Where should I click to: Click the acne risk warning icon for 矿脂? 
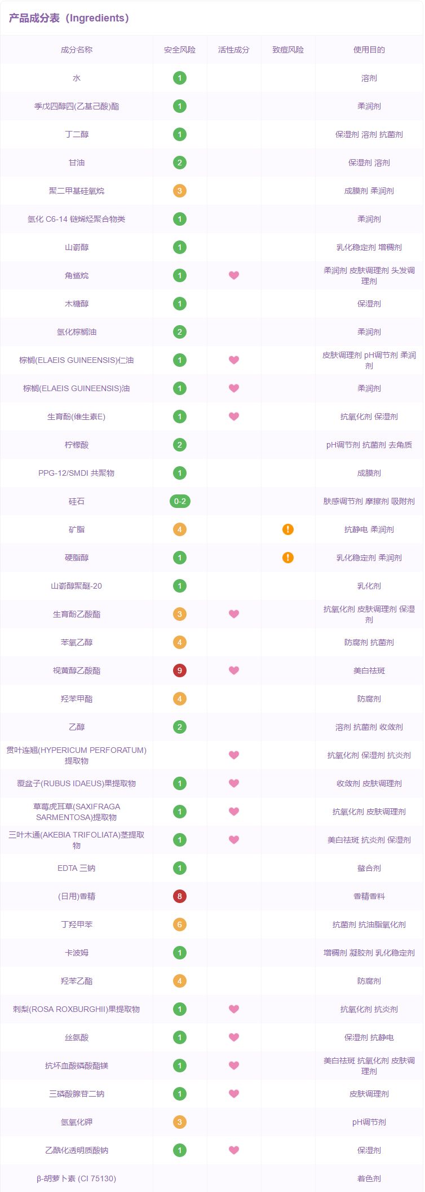[288, 529]
